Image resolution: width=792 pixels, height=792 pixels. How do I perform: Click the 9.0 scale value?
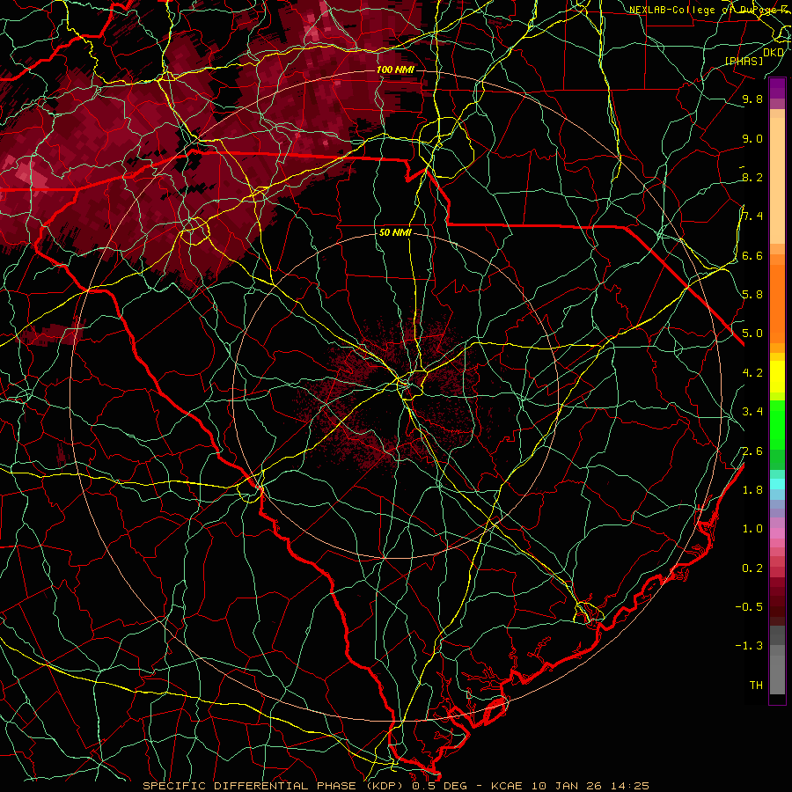click(x=752, y=138)
